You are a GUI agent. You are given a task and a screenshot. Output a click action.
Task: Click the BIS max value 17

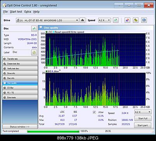tap(76, 120)
